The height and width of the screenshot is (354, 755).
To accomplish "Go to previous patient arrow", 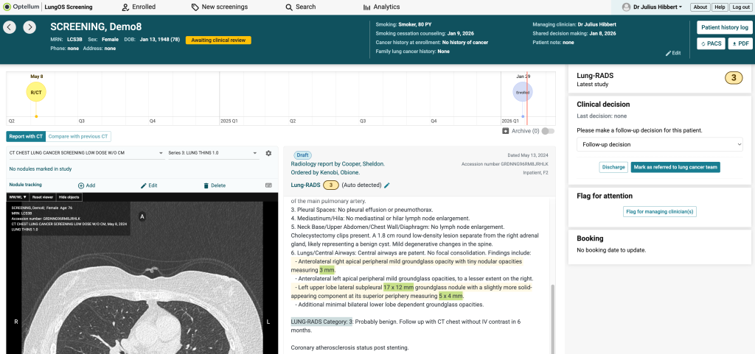I will tap(10, 27).
